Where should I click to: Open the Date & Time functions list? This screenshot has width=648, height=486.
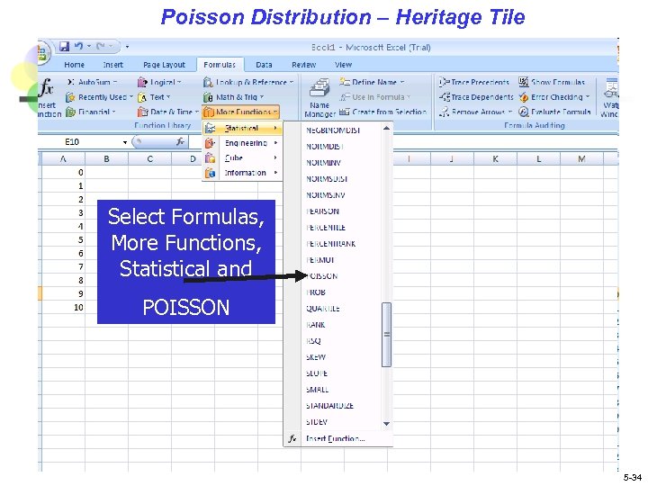click(x=168, y=112)
